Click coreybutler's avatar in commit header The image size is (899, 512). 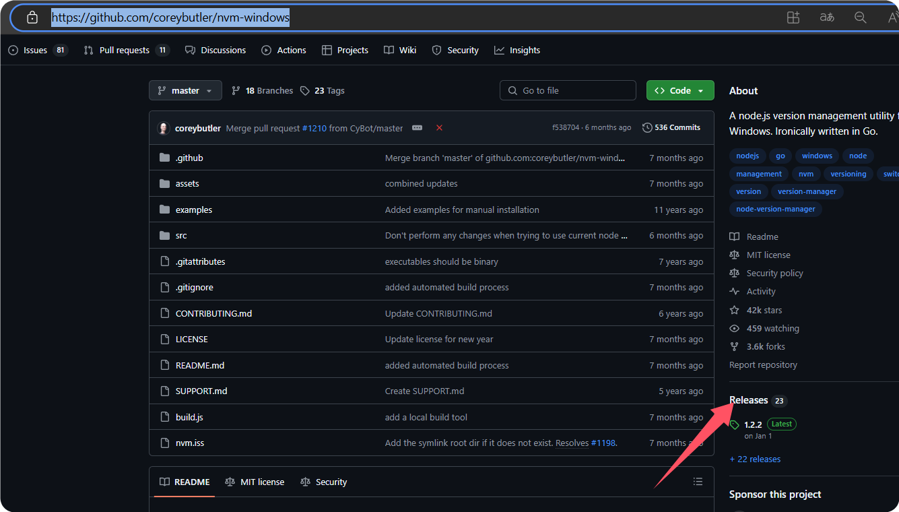coord(163,128)
